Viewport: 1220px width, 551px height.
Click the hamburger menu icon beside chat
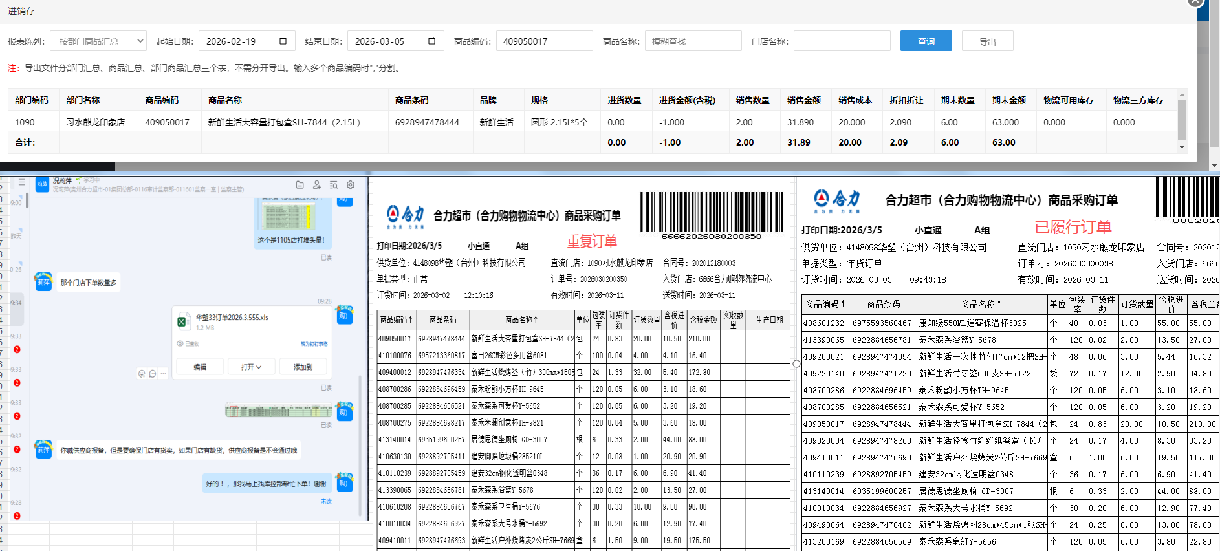tap(21, 182)
